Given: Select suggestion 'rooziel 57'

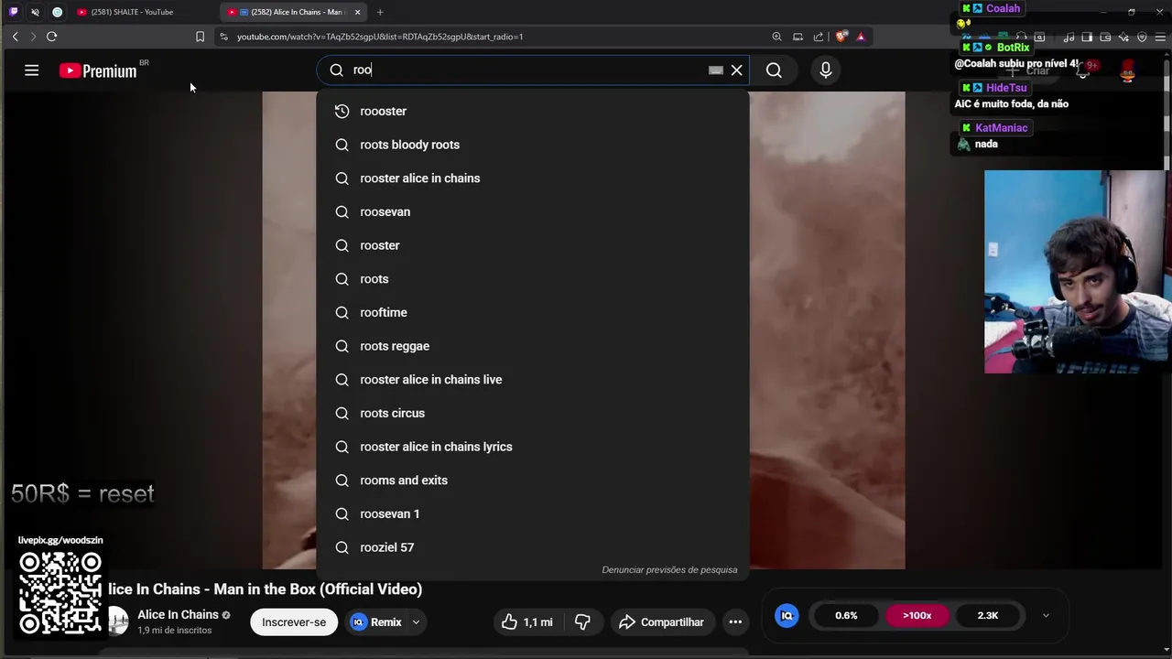Looking at the screenshot, I should [x=532, y=547].
